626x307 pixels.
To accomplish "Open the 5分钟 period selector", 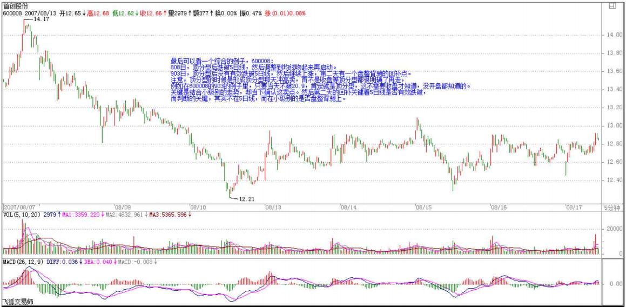I will click(611, 207).
